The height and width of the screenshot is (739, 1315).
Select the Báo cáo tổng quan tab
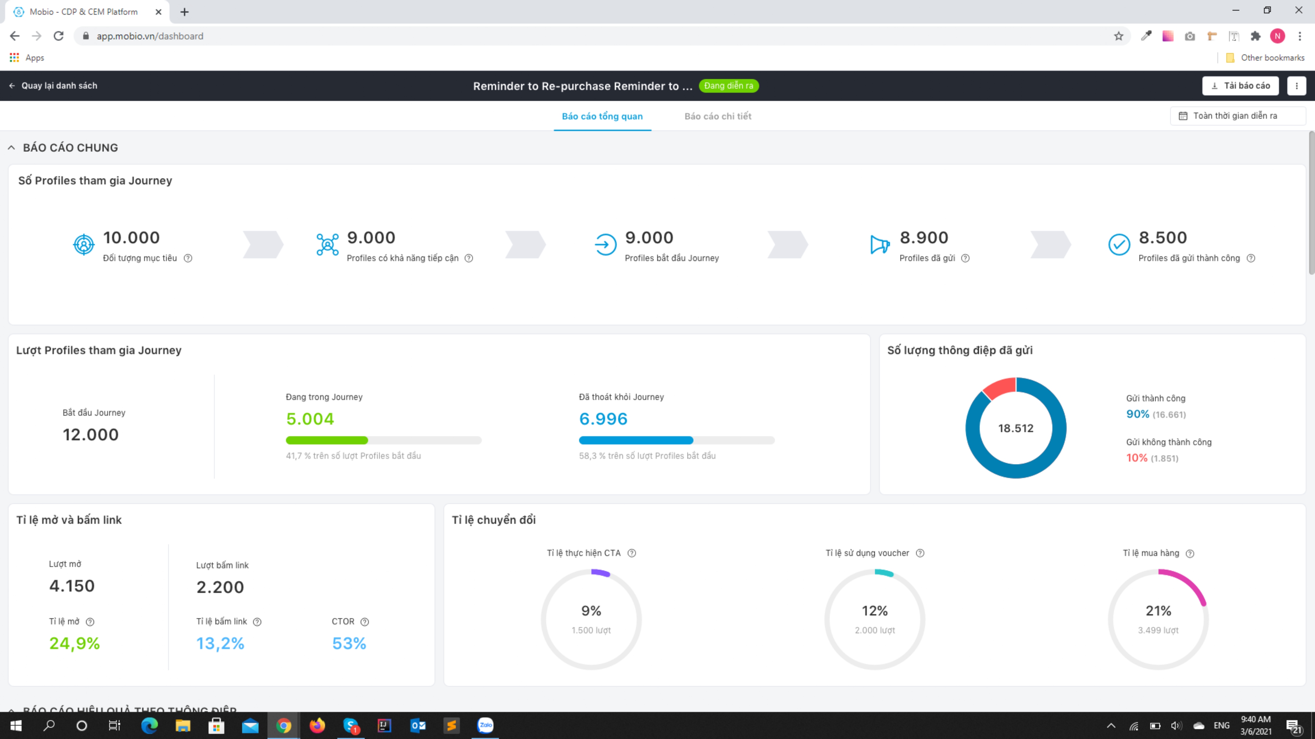[602, 116]
